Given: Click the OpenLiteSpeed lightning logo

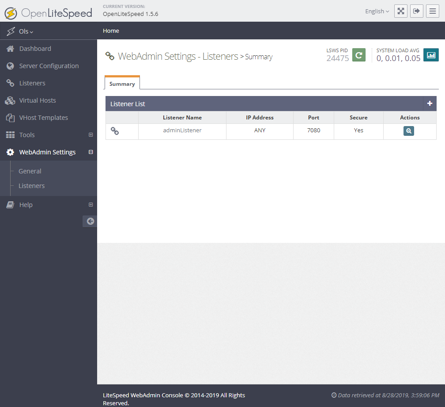Looking at the screenshot, I should 11,13.
